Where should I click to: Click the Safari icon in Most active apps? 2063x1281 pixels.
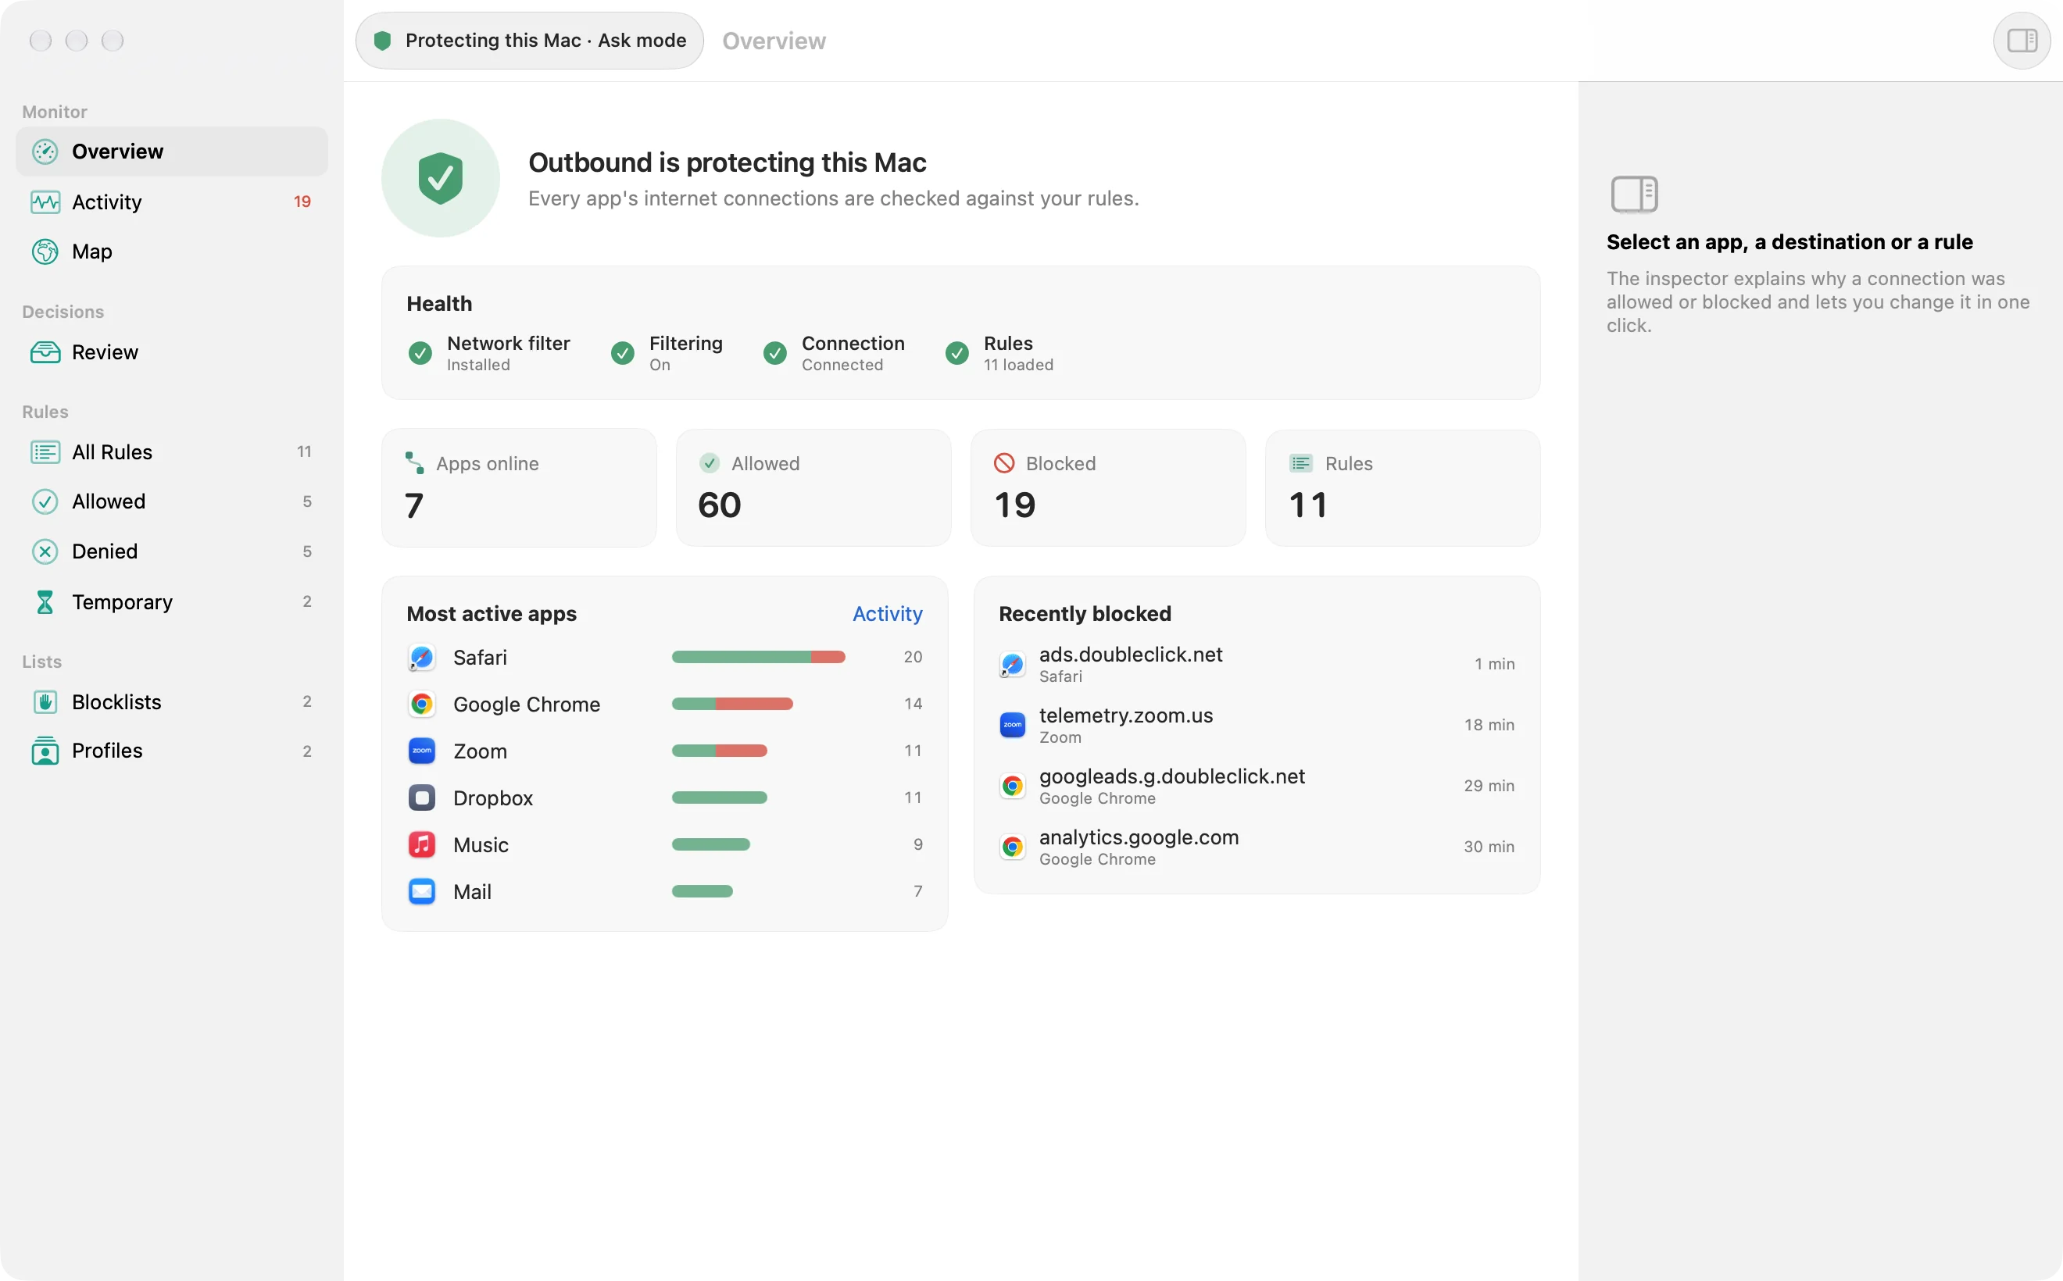(421, 658)
